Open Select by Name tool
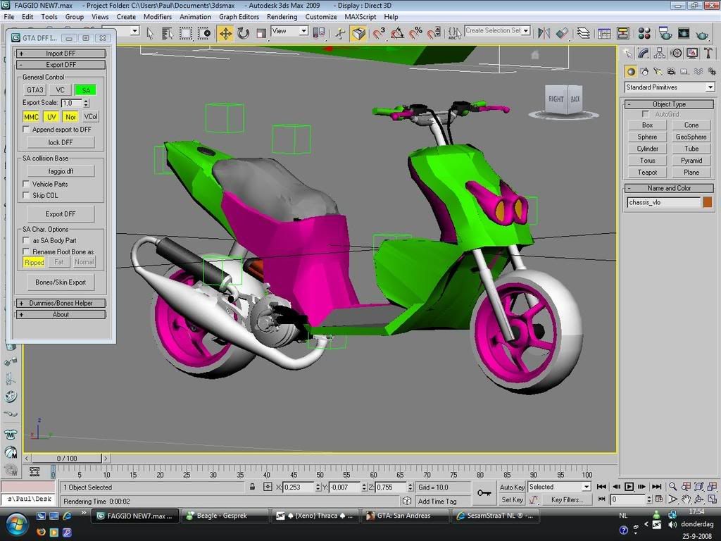This screenshot has height=541, width=721. pyautogui.click(x=168, y=33)
